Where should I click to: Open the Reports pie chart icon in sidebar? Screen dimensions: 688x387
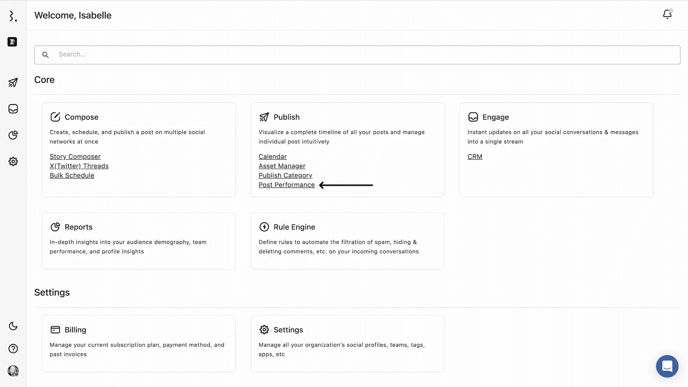click(13, 135)
